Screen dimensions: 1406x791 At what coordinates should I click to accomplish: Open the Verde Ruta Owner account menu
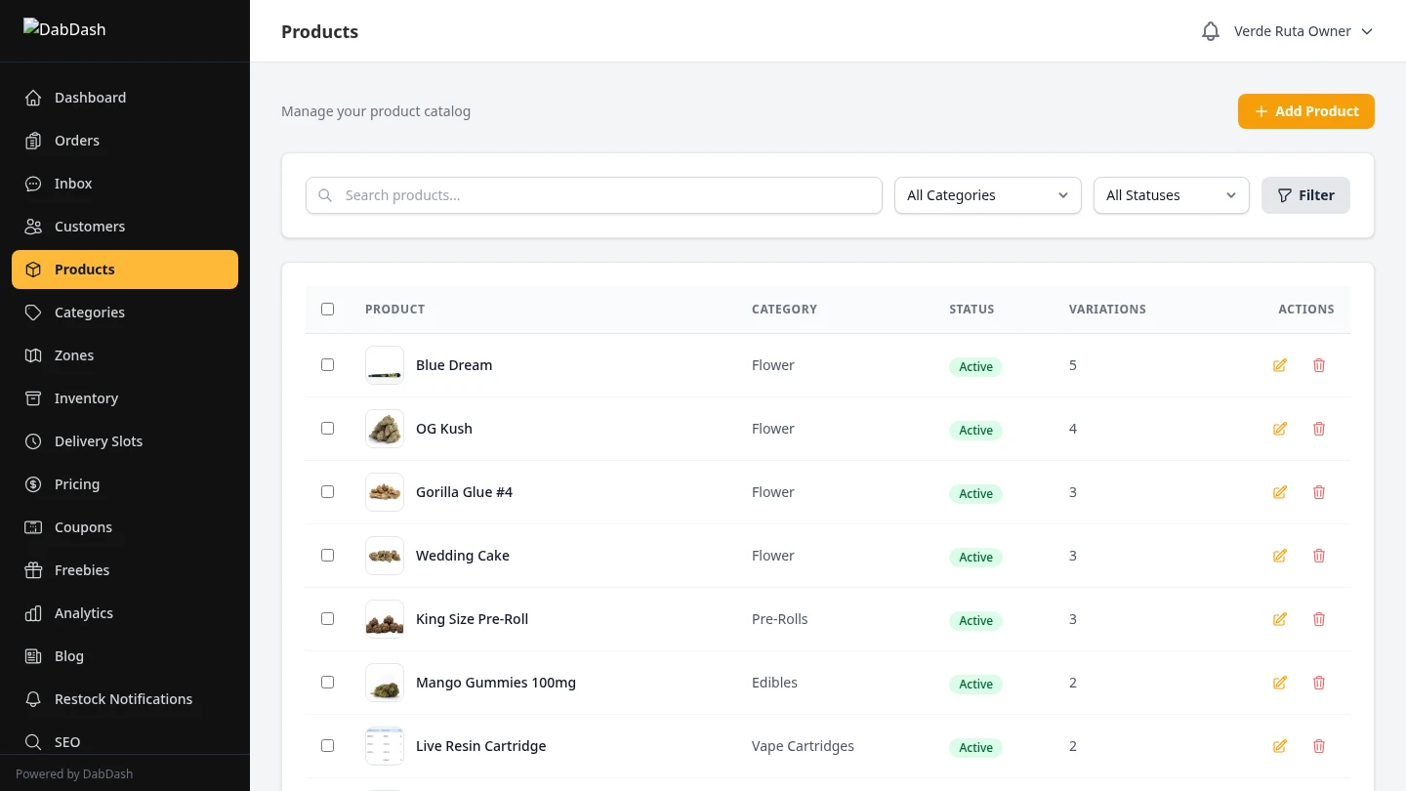(x=1303, y=30)
